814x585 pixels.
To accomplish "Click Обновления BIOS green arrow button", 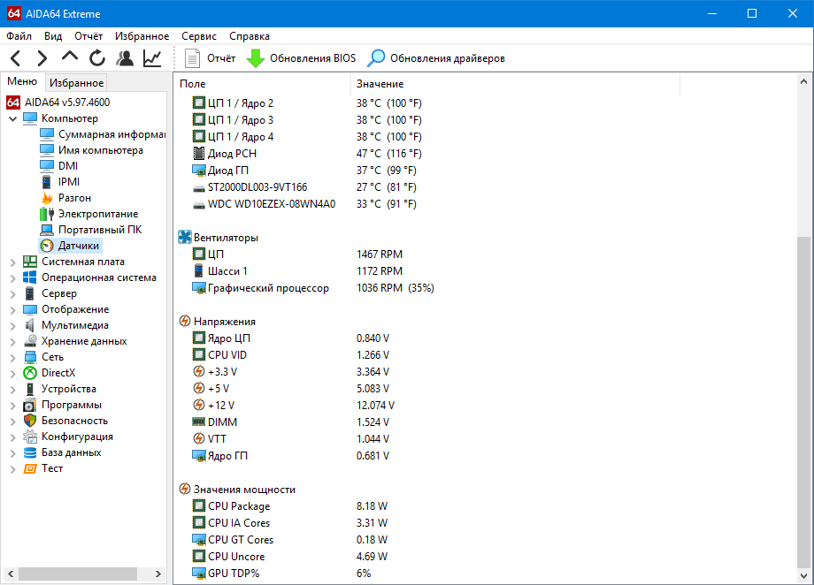I will [x=302, y=58].
